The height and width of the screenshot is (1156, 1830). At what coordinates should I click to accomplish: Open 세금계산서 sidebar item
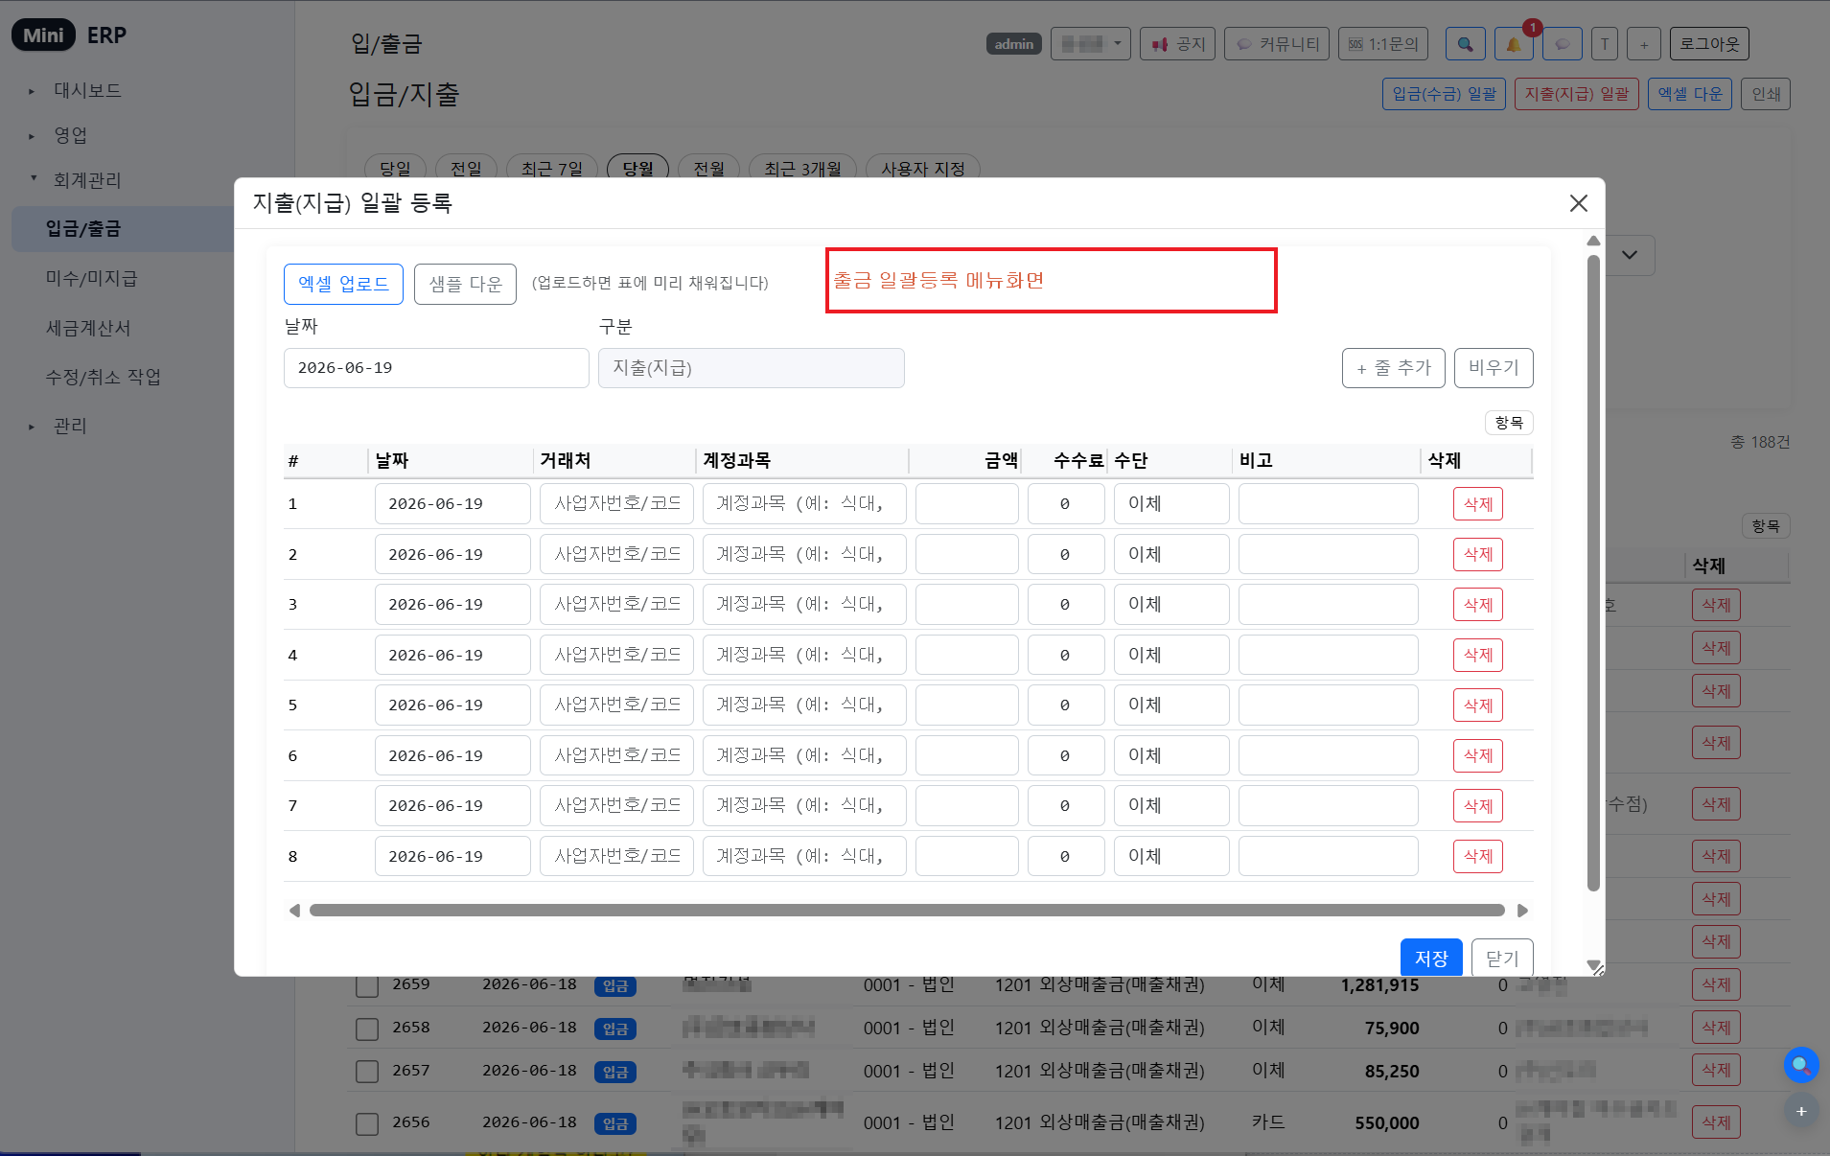click(x=88, y=329)
